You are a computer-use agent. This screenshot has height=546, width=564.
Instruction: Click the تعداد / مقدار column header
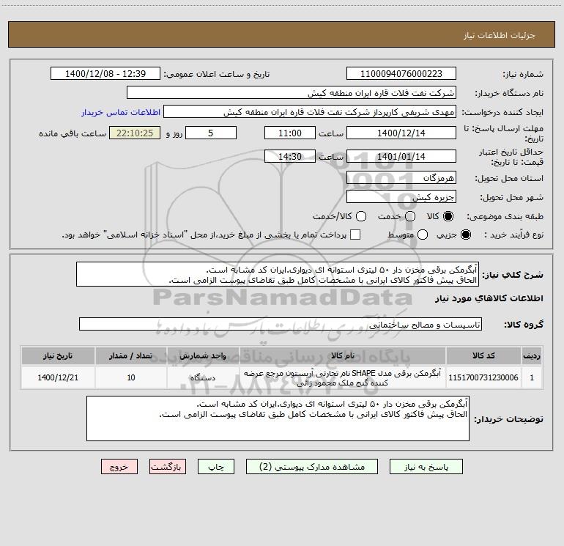coord(131,355)
